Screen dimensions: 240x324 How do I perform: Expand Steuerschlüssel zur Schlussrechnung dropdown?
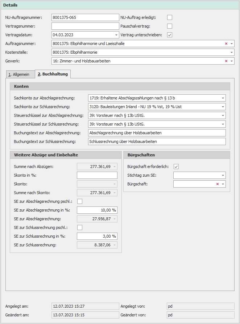click(x=223, y=124)
